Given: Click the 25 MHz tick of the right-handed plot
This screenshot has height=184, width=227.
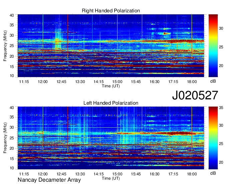Looking at the screenshot, I should 12,46.
